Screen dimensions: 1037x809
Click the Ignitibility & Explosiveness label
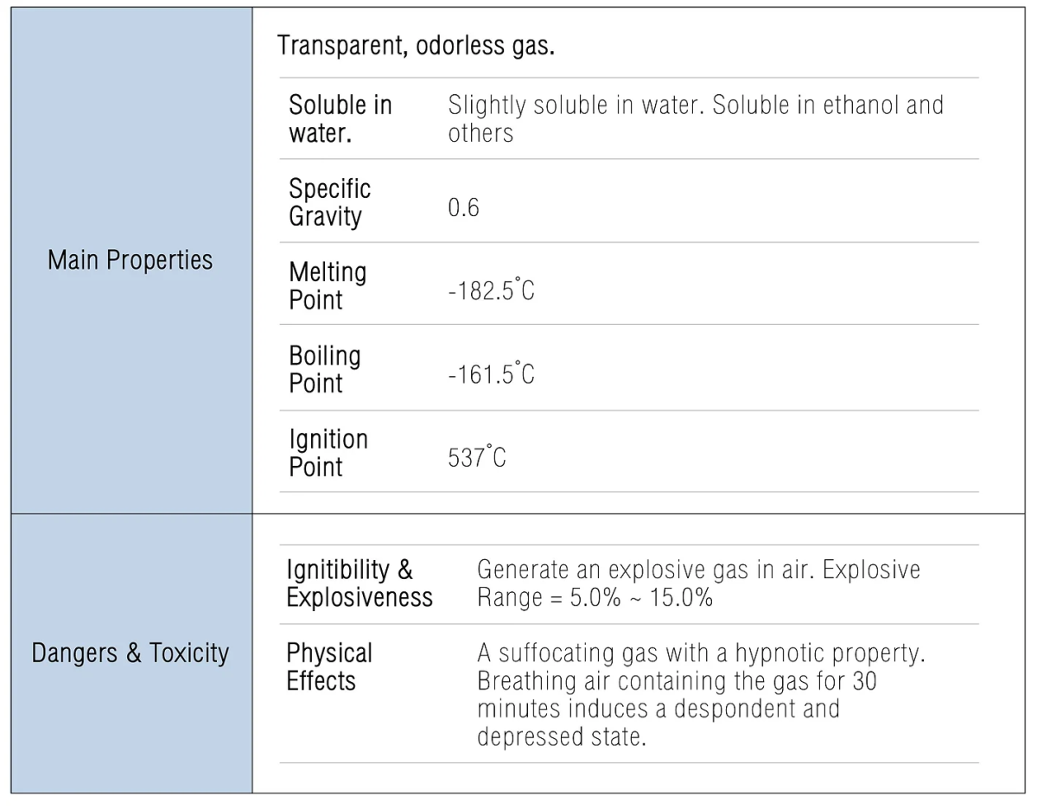(359, 583)
